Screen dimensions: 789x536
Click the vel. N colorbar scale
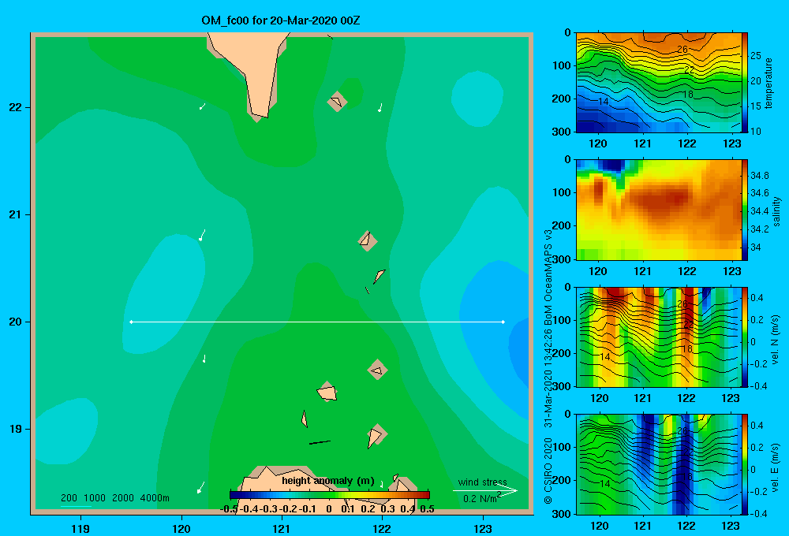tap(745, 337)
